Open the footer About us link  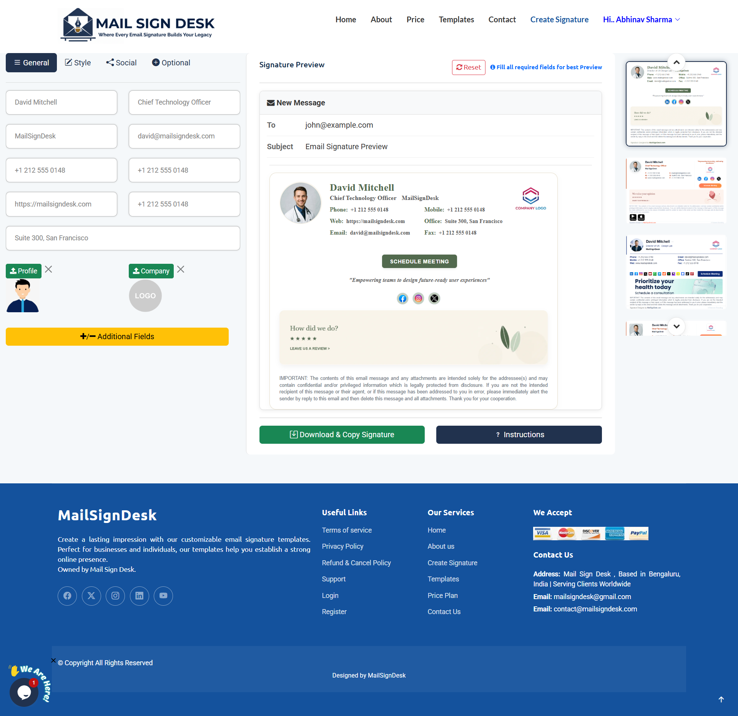click(441, 546)
